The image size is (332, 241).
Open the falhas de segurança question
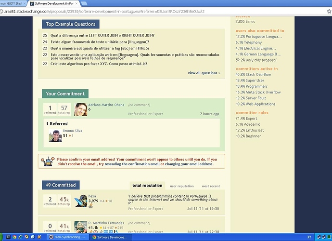[135, 56]
